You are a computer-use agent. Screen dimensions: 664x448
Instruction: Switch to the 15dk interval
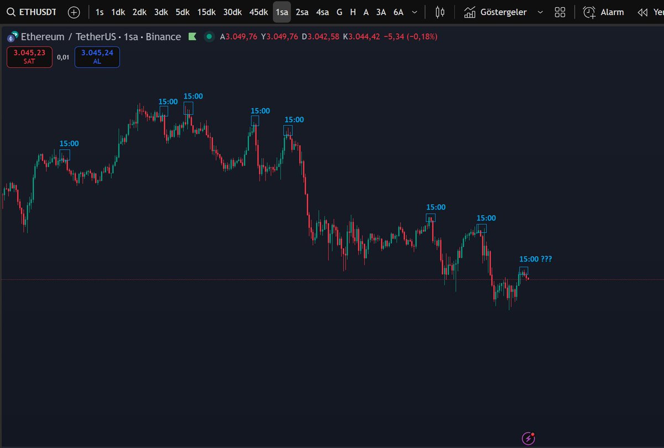(x=206, y=12)
